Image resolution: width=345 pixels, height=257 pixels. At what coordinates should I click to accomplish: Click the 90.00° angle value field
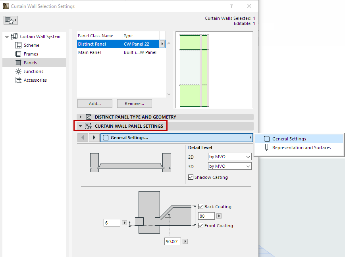172,241
